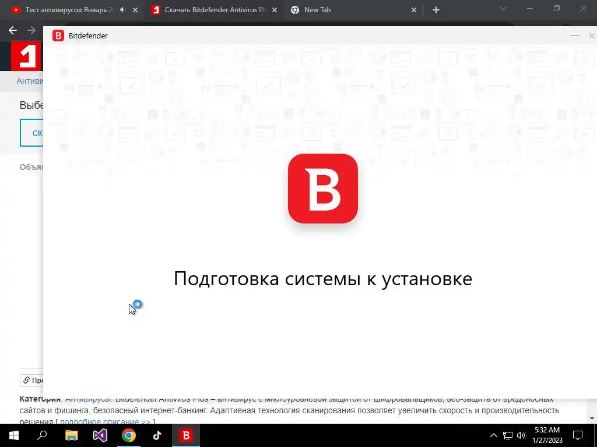
Task: Show hidden system tray icons
Action: (493, 435)
